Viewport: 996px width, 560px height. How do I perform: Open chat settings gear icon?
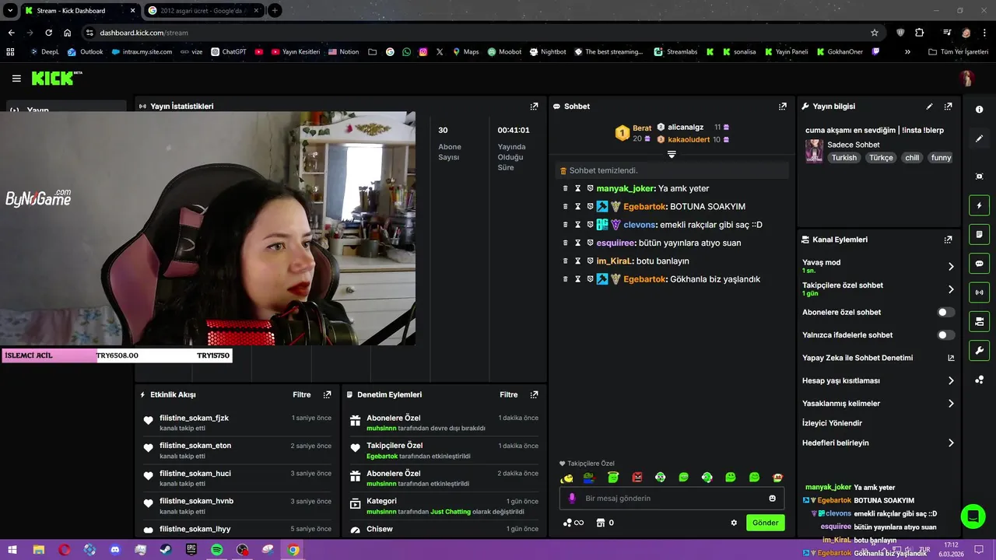tap(734, 523)
